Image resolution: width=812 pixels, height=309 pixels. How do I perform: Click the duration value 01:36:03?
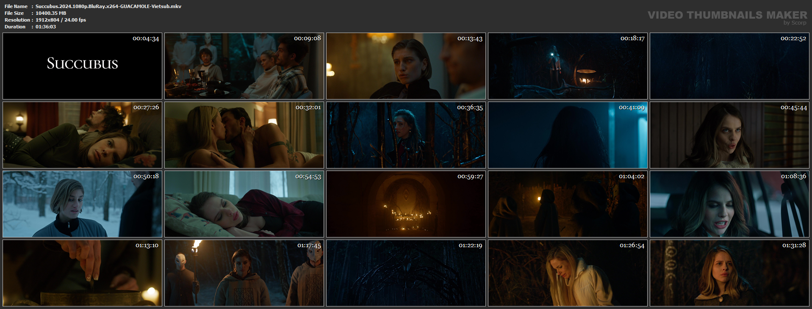(x=46, y=27)
